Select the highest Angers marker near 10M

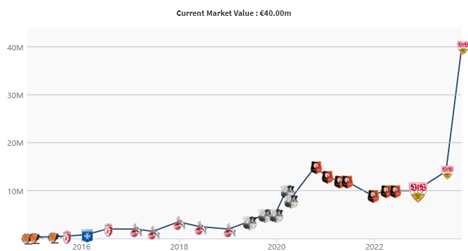[x=288, y=191]
